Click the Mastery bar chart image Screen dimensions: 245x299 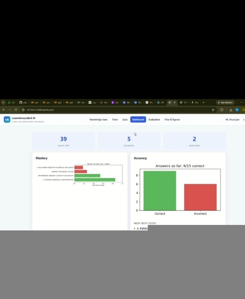pyautogui.click(x=80, y=174)
